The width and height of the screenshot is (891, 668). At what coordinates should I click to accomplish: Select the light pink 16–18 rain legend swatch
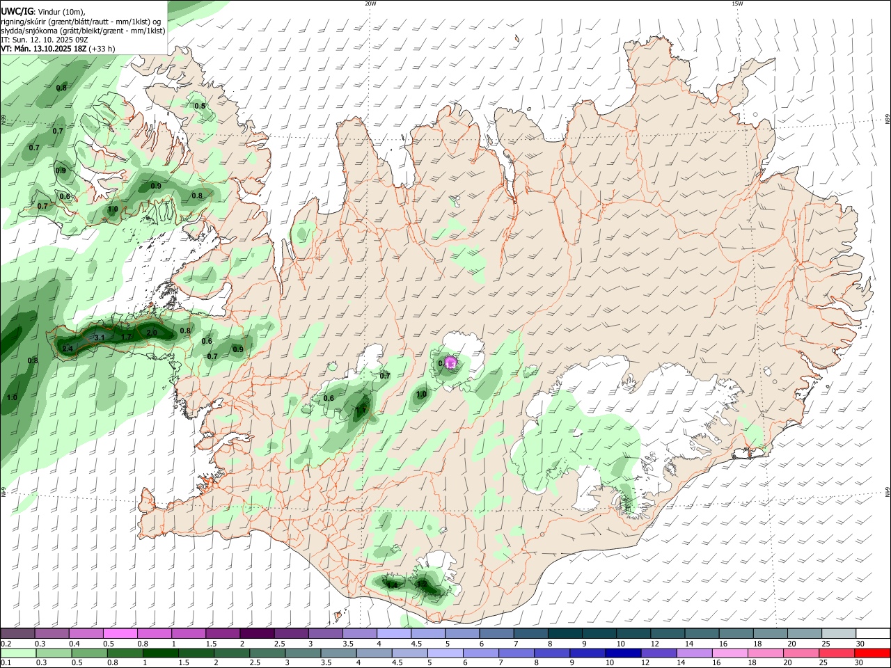(x=729, y=653)
